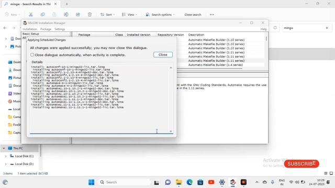Open clock and date in taskbar

(x=317, y=182)
